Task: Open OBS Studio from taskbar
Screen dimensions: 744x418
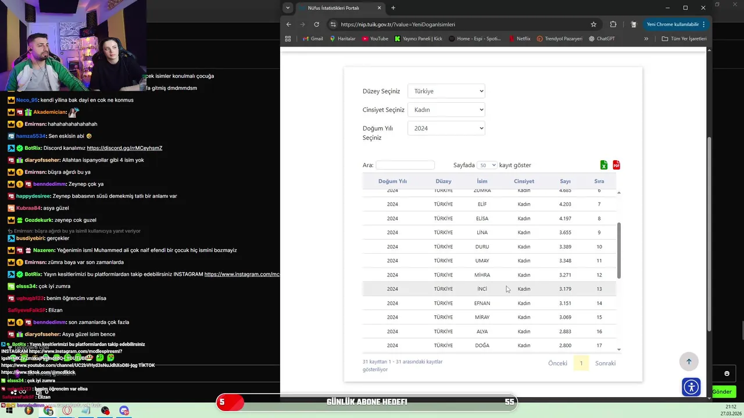Action: [105, 410]
